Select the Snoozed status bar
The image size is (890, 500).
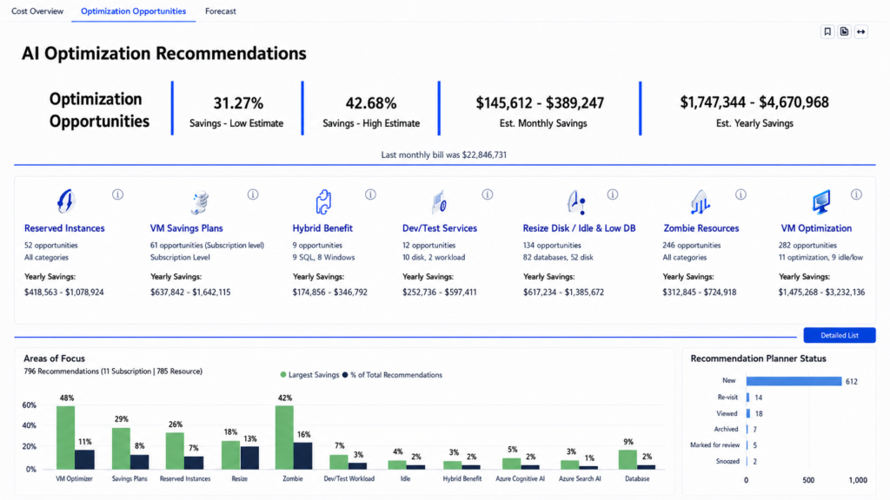click(747, 462)
